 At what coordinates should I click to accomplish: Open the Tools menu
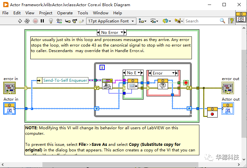[x=83, y=13]
